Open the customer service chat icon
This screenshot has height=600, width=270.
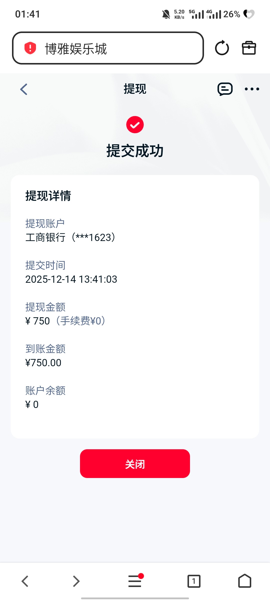click(225, 89)
